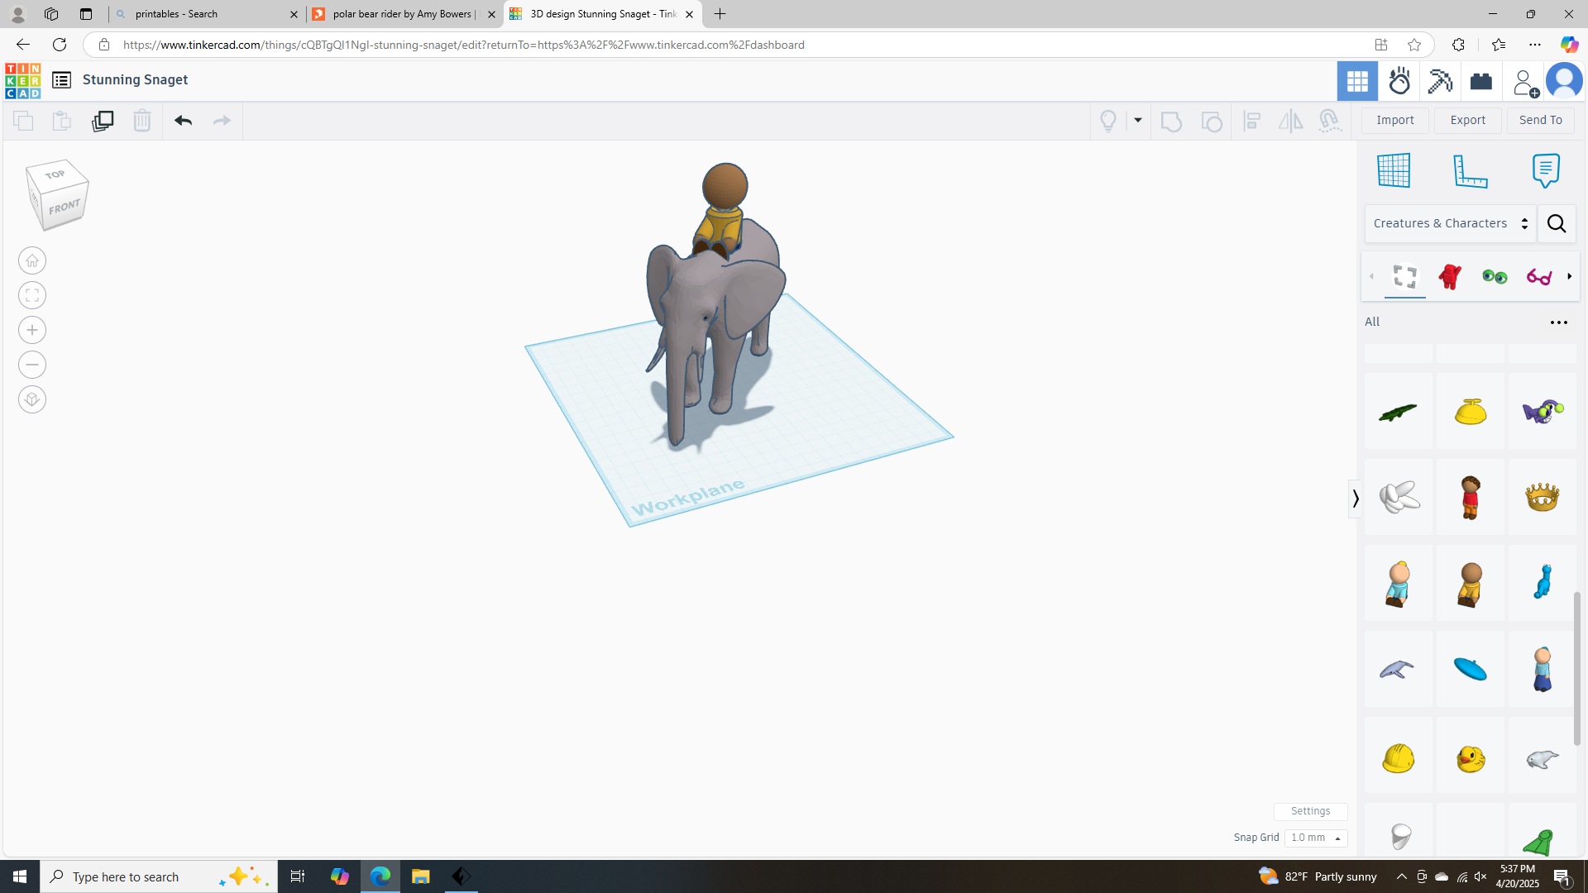Image resolution: width=1588 pixels, height=893 pixels.
Task: Click the Ungroup shapes icon
Action: pos(1212,121)
